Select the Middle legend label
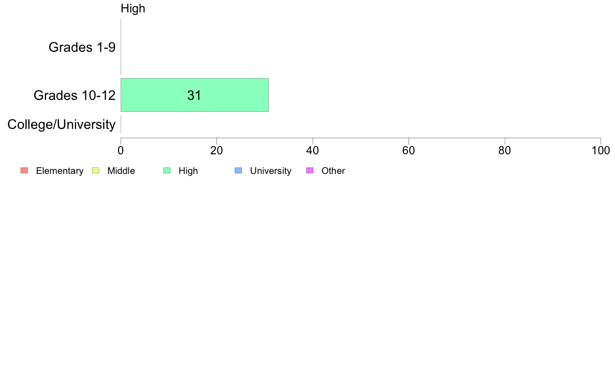This screenshot has height=381, width=615. click(121, 171)
